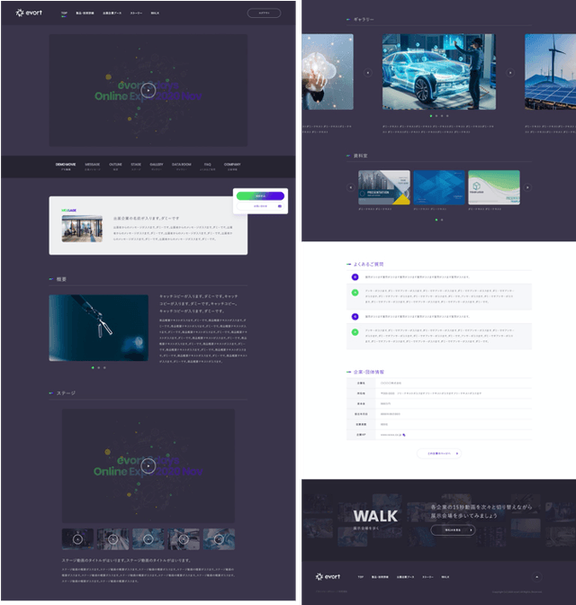Open the COMPANY section tab

pos(232,166)
